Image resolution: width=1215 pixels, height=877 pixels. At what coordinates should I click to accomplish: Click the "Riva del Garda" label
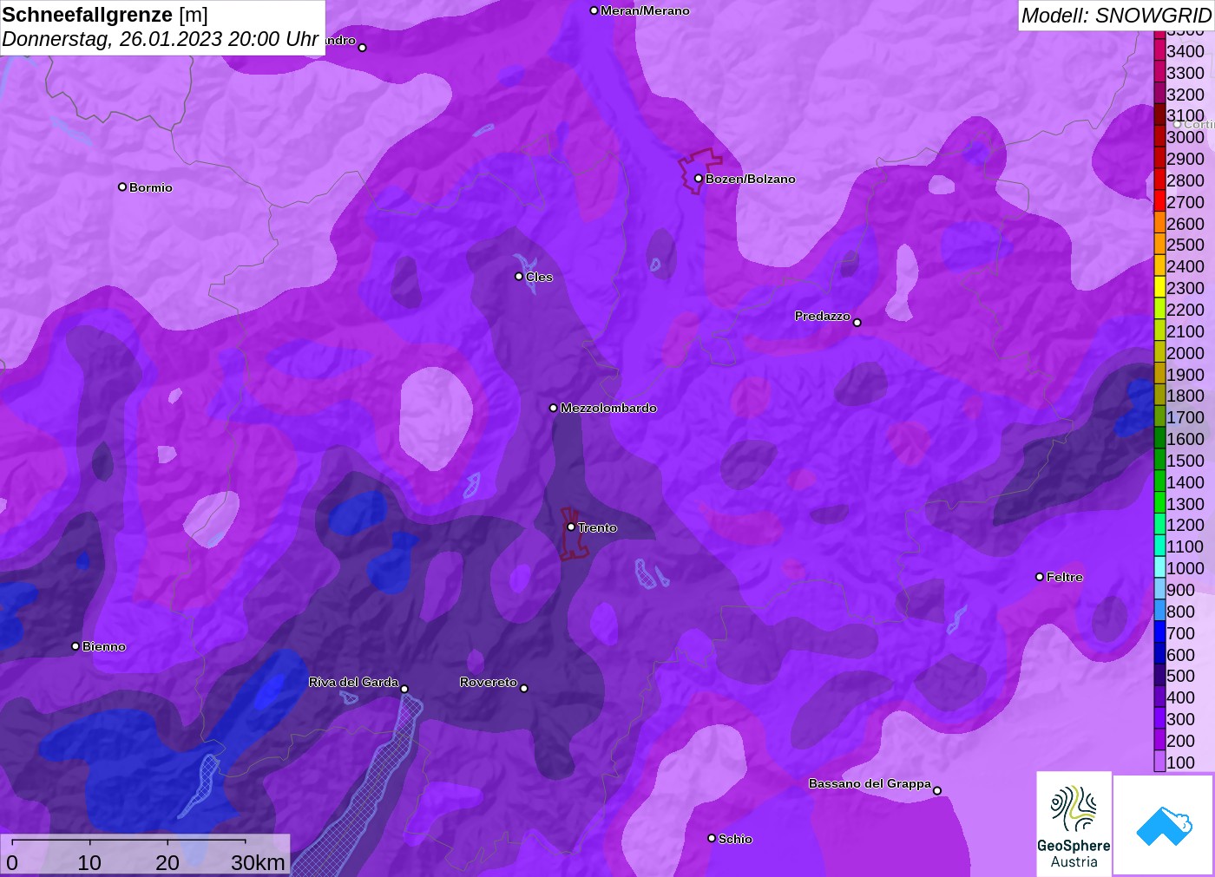tap(353, 682)
